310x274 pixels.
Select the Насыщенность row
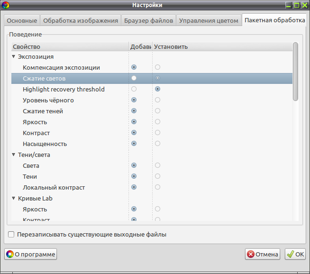152,144
